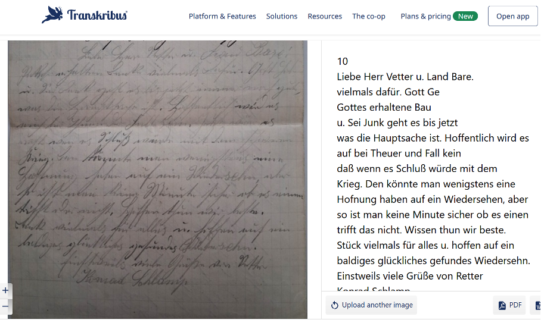Click transcription line 'Liebe Herr Vetter'

tap(405, 77)
